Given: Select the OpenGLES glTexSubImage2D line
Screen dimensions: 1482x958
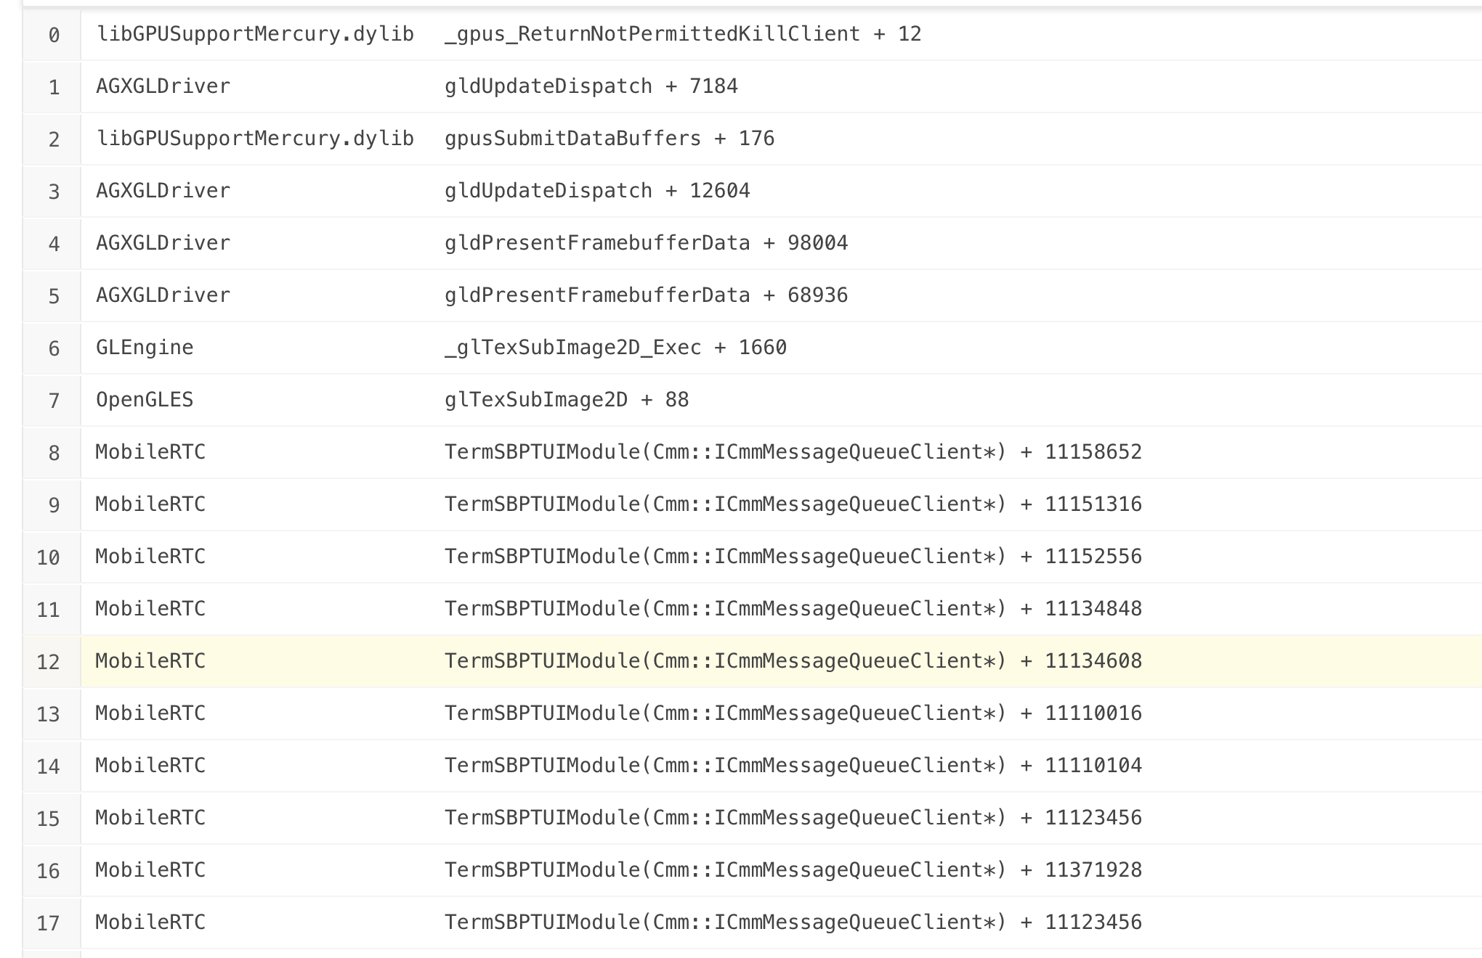Looking at the screenshot, I should click(x=566, y=400).
